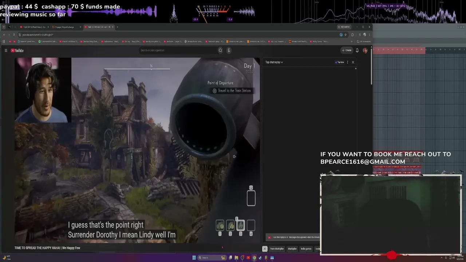Close the THAT GUY Official Video tab
Image resolution: width=466 pixels, height=262 pixels.
point(48,27)
